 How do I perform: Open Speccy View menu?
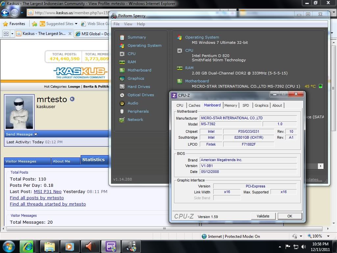tap(128, 24)
